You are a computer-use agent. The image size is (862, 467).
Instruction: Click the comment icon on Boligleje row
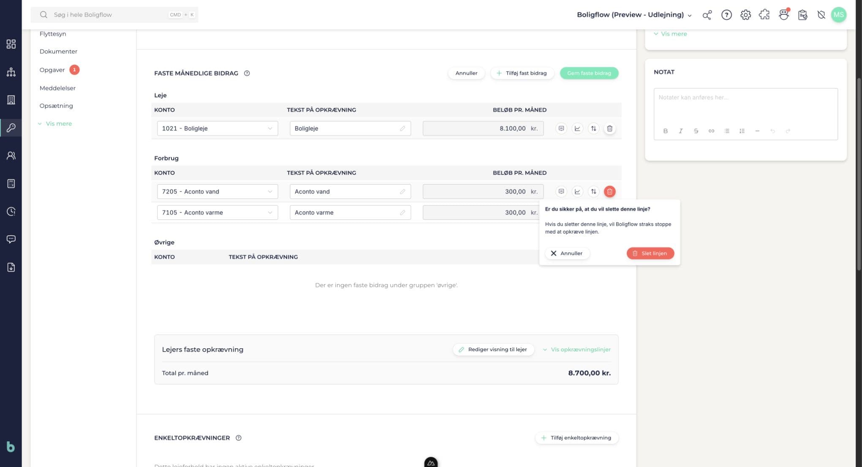[561, 128]
